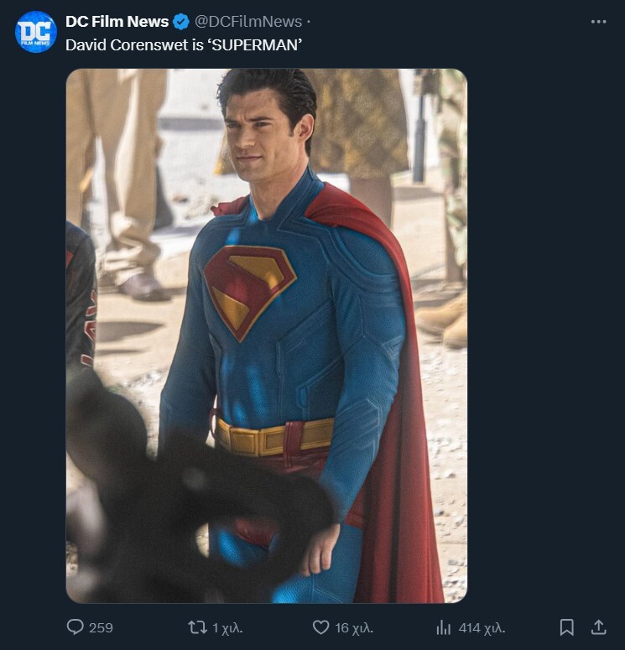Screen dimensions: 625x650
Task: Click the 414 χιλ. views count
Action: (x=482, y=627)
